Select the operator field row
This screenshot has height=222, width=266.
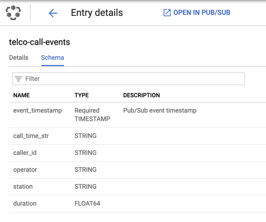(x=137, y=170)
